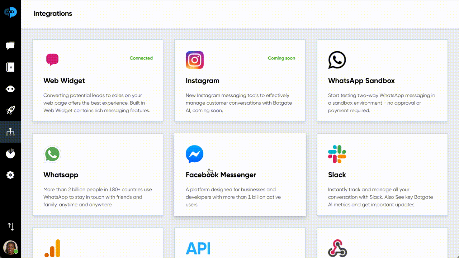Open the Web Widget integration card
The image size is (459, 258).
pos(98,81)
